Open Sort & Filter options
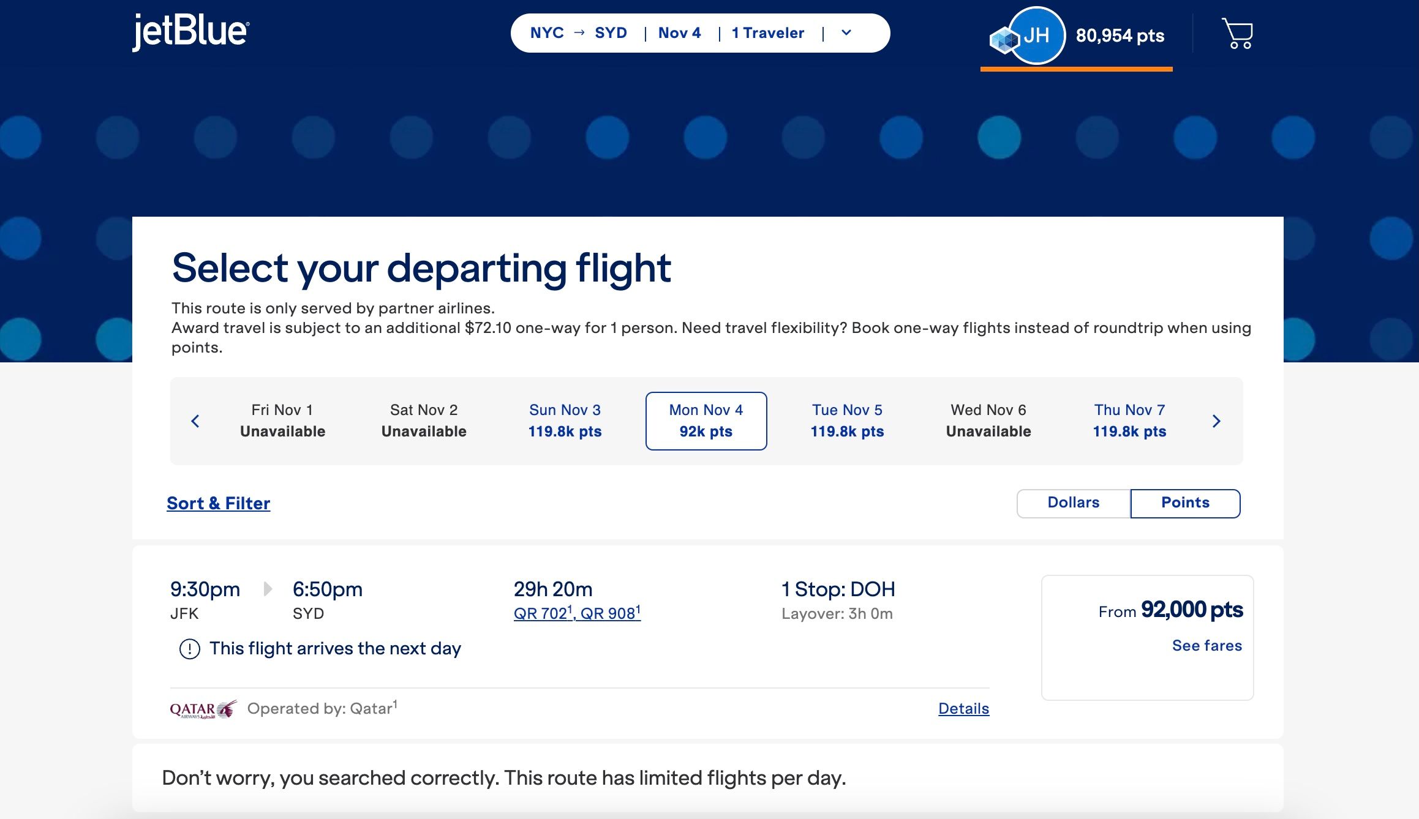The image size is (1419, 819). click(218, 503)
